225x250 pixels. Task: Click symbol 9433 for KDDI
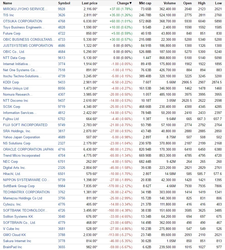tap(62, 82)
